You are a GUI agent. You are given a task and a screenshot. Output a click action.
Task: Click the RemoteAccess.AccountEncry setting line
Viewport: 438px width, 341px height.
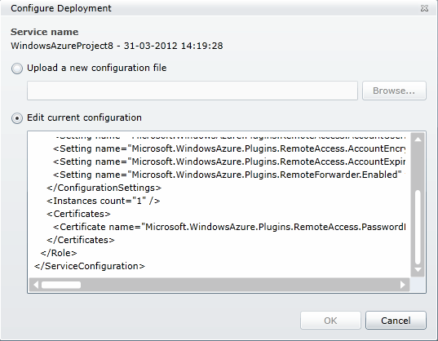229,148
